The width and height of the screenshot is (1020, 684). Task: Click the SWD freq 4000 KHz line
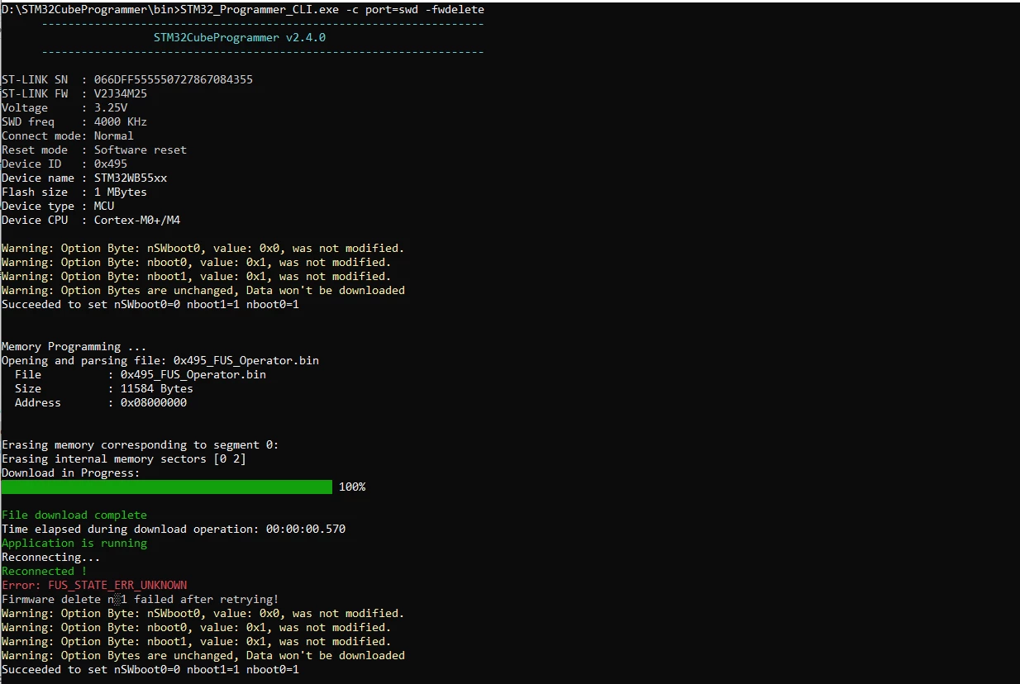(74, 121)
